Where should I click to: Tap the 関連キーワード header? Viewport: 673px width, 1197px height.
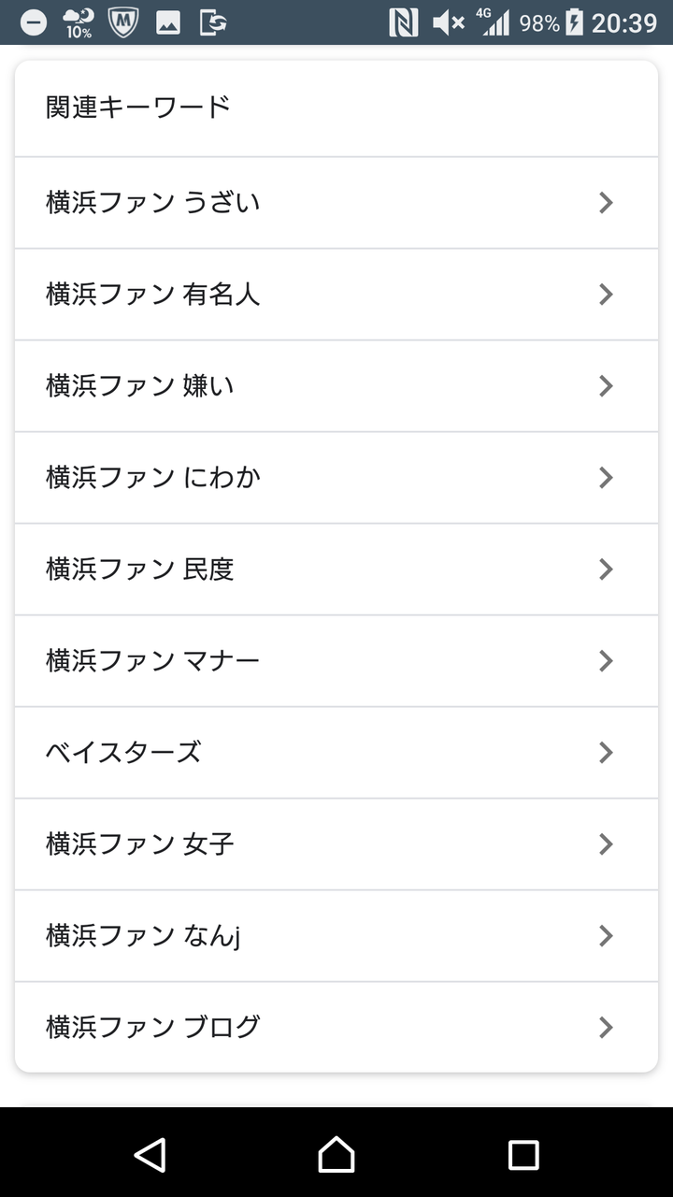(x=137, y=107)
